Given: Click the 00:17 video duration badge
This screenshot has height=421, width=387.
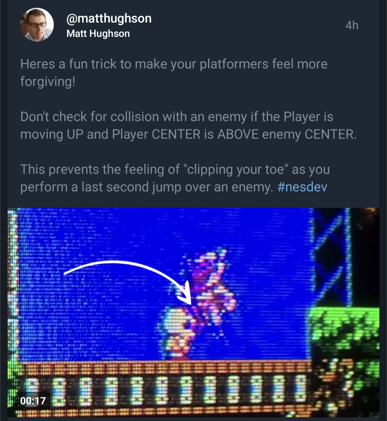Looking at the screenshot, I should pyautogui.click(x=33, y=401).
